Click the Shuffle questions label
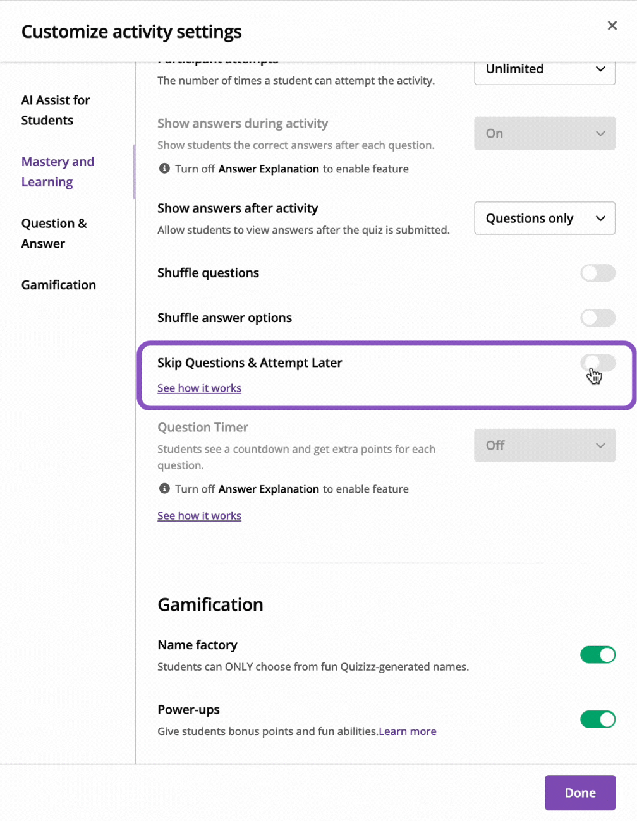The width and height of the screenshot is (637, 821). pyautogui.click(x=208, y=273)
